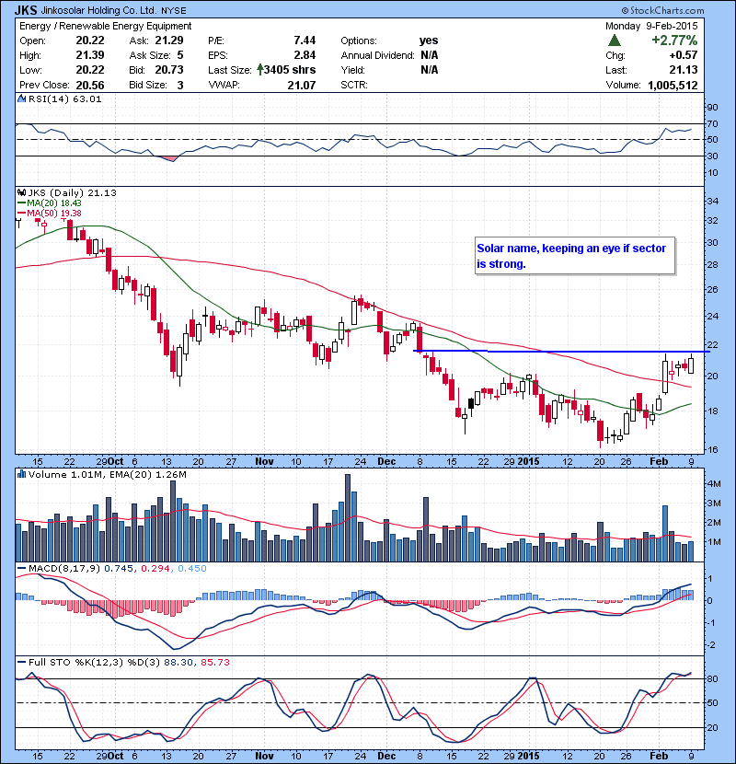This screenshot has height=764, width=736.
Task: Click the VWAP value 21.07
Action: pos(302,86)
